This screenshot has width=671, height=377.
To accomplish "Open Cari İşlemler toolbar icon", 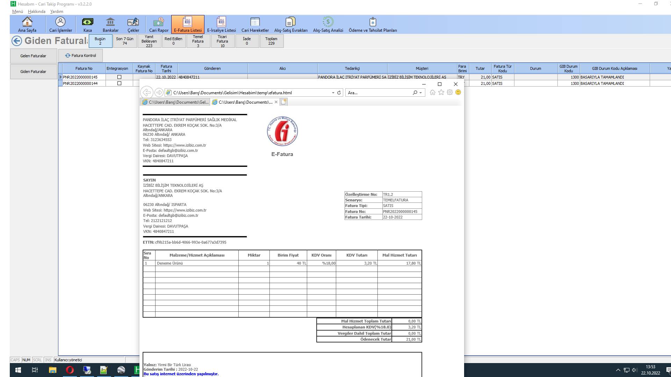I will coord(60,24).
